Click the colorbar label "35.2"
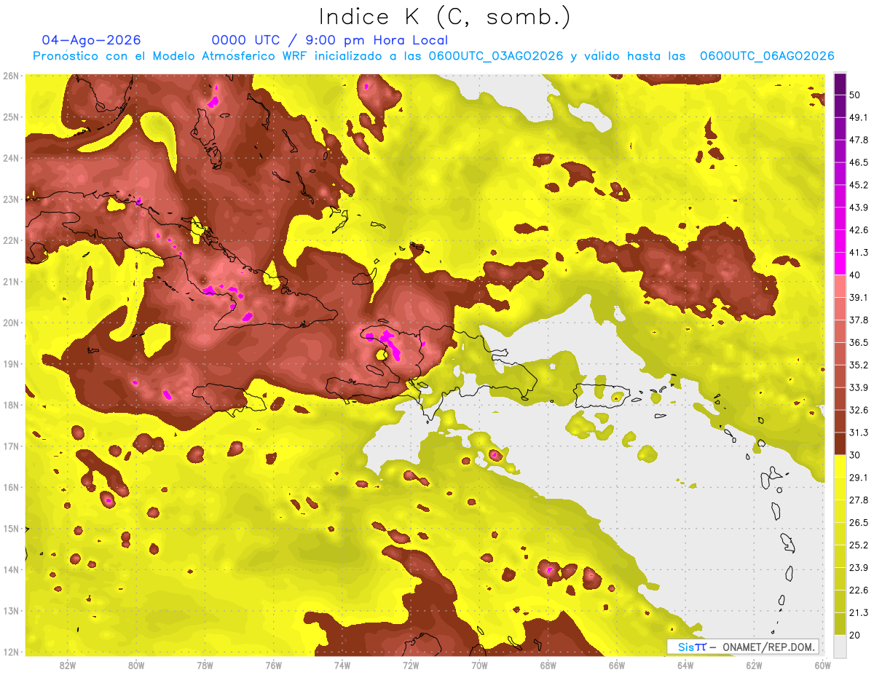Viewport: 874px width, 675px height. point(858,365)
